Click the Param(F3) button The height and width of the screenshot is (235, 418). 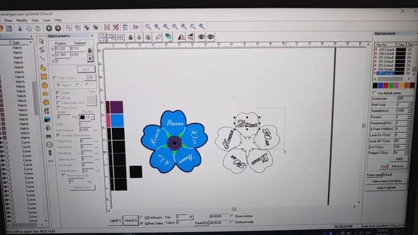[x=201, y=223]
